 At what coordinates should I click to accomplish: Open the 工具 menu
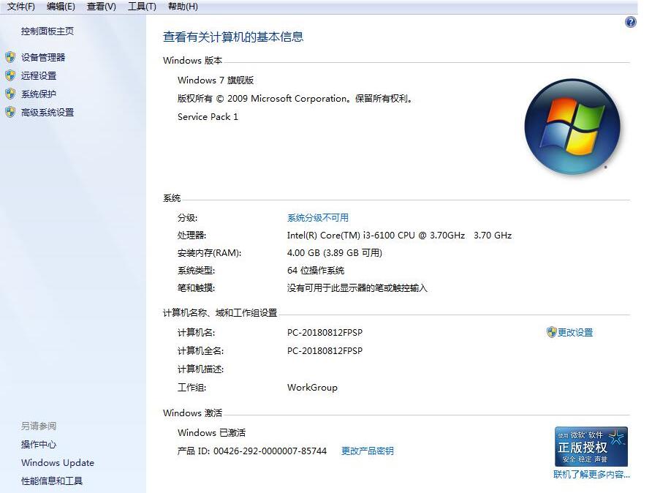pyautogui.click(x=140, y=7)
